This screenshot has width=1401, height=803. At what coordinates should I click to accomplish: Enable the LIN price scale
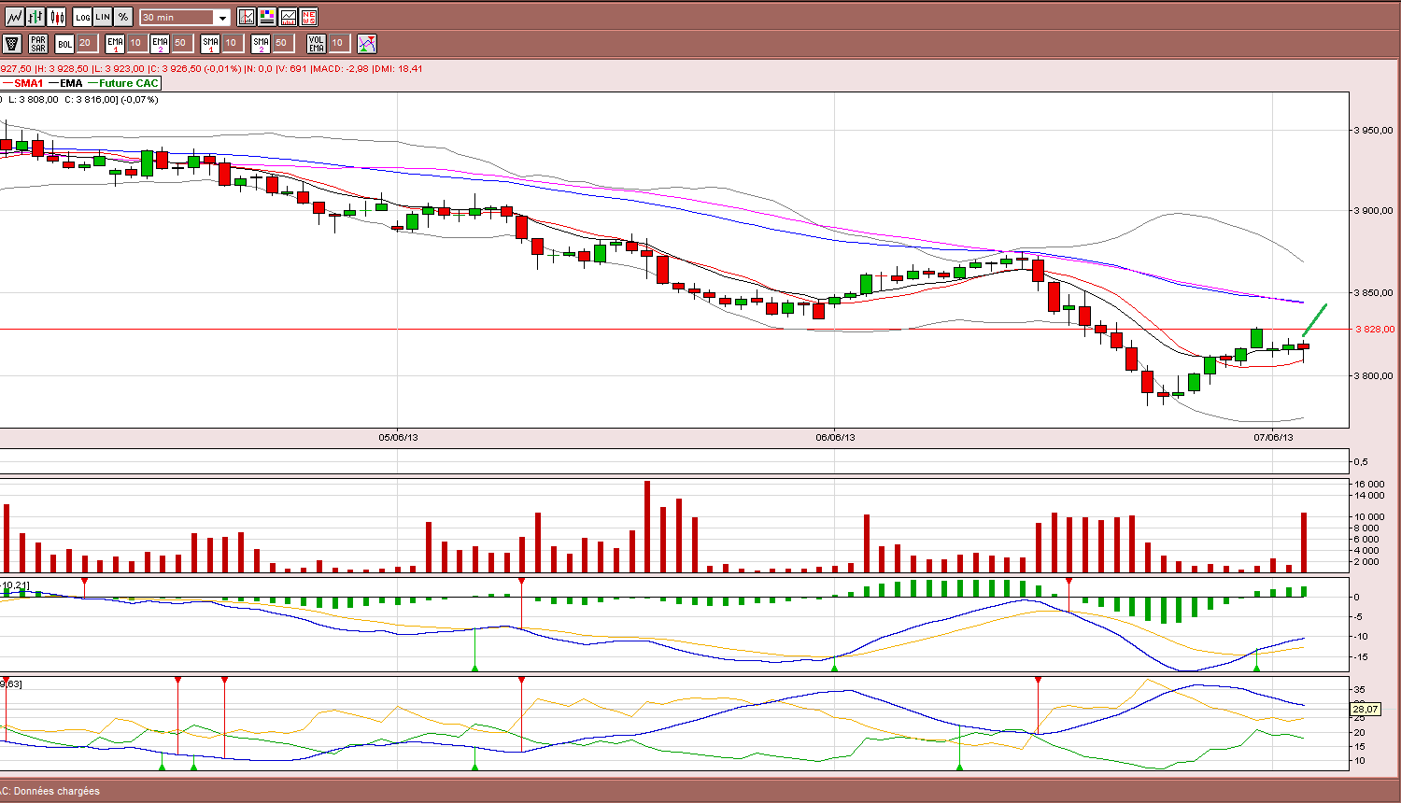point(103,17)
